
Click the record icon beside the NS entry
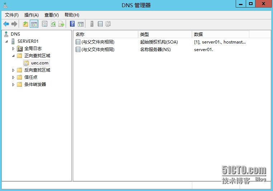point(78,49)
